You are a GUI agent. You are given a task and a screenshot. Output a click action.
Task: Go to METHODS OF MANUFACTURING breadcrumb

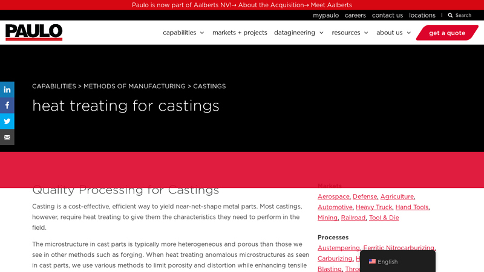[134, 86]
